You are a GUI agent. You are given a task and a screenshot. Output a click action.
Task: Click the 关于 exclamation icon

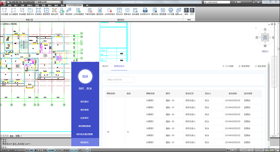pyautogui.click(x=192, y=10)
